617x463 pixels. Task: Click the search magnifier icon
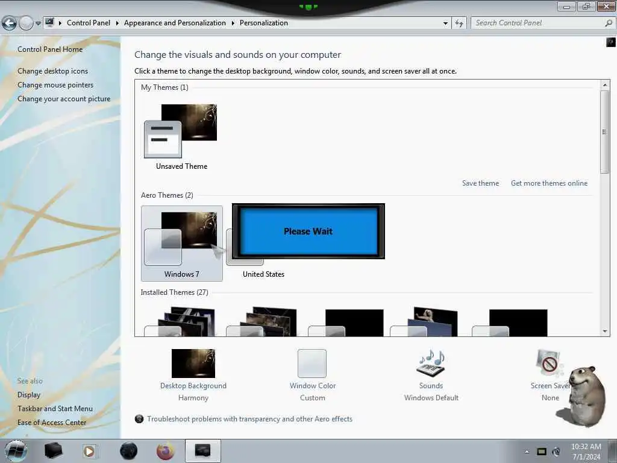tap(609, 23)
